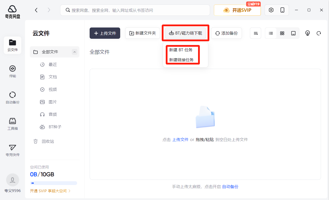
Task: Open the 云文件 sidebar section
Action: click(x=13, y=45)
